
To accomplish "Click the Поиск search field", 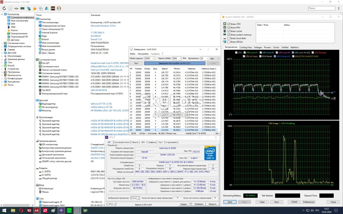I will (322, 8).
